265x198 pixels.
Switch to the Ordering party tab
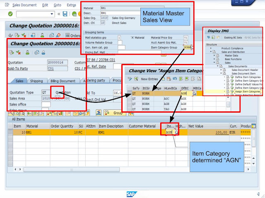click(95, 80)
